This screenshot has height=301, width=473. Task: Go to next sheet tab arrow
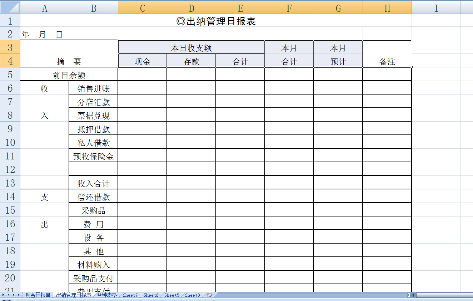coord(14,295)
